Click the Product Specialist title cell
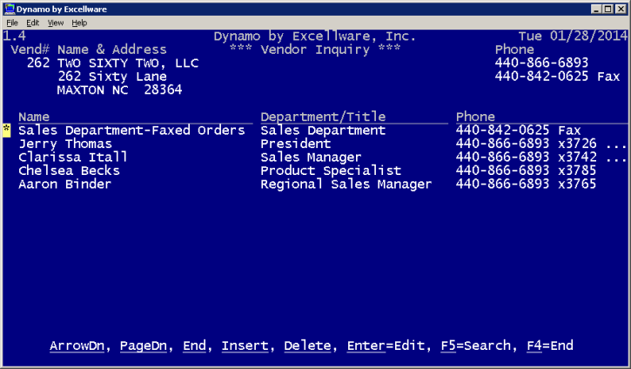This screenshot has height=369, width=631. pos(331,171)
